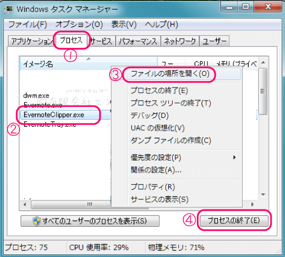285x257 pixels.
Task: Select the EvernoteClipper.exe process row
Action: [x=65, y=115]
